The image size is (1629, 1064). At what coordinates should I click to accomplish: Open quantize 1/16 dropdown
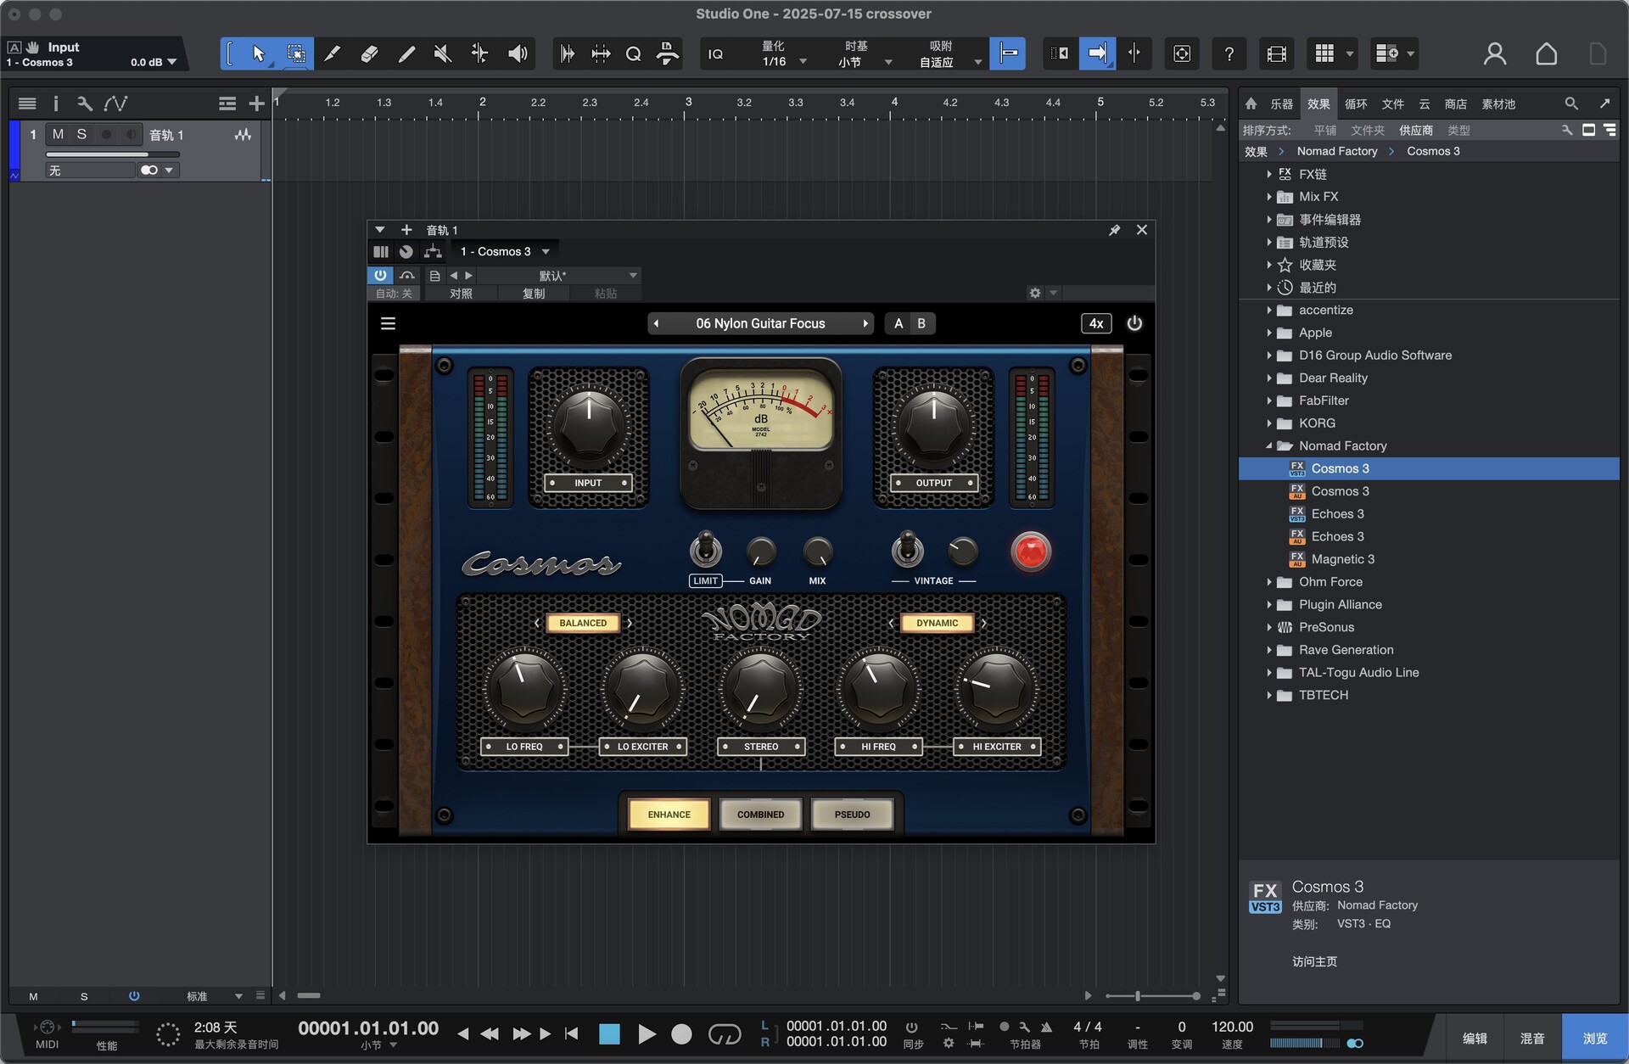pyautogui.click(x=783, y=62)
